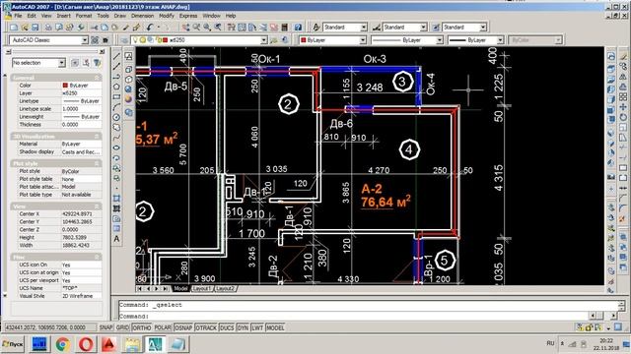Select the Array modify tool
Viewport: 631px width, 354px height.
pos(623,96)
